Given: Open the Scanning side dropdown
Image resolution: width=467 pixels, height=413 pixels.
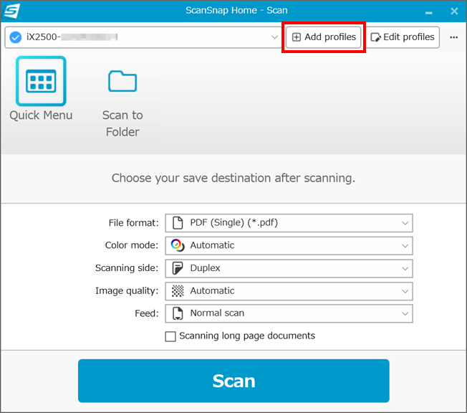Looking at the screenshot, I should 289,268.
